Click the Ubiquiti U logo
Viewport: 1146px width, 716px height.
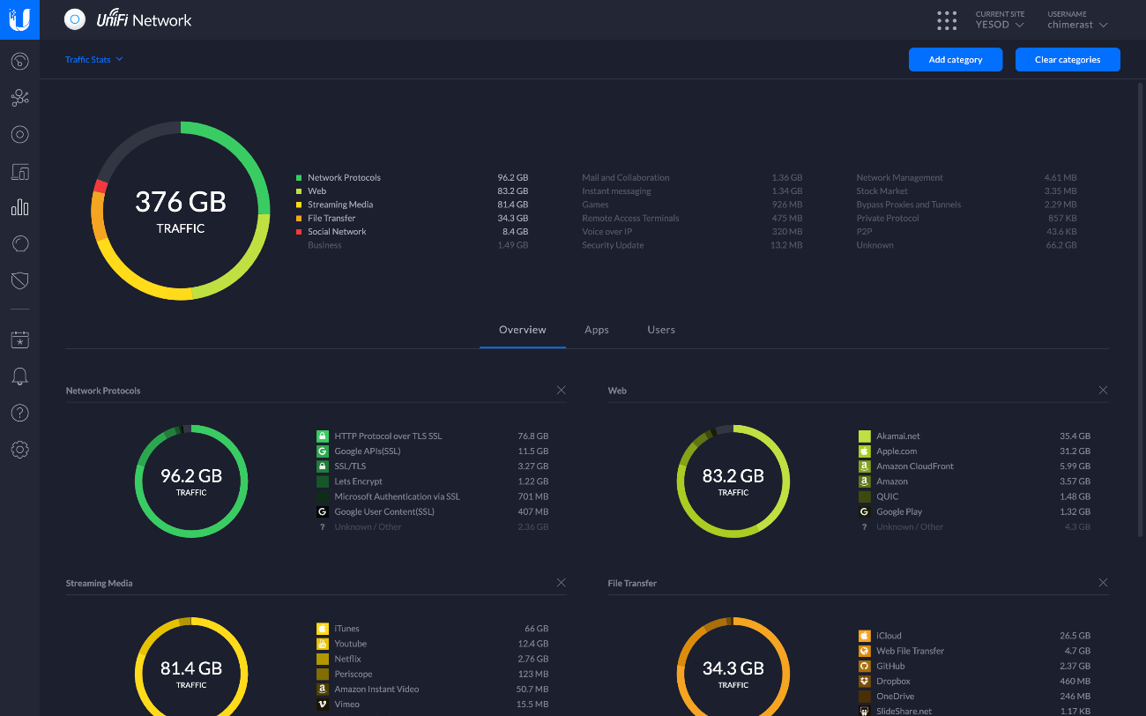[19, 19]
